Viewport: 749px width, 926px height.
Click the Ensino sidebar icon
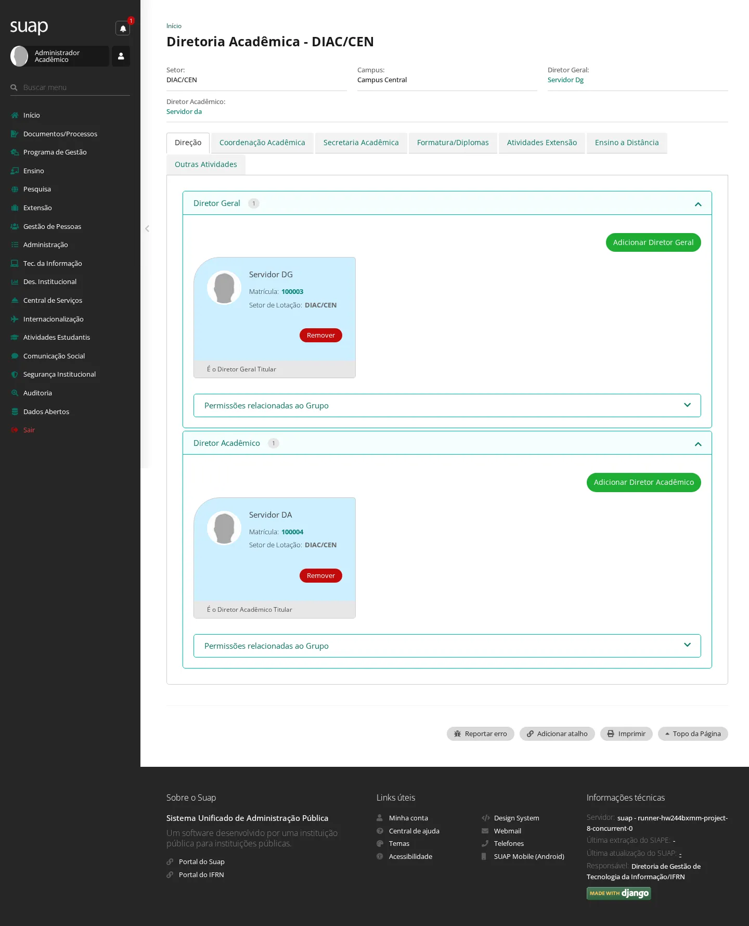pos(15,171)
